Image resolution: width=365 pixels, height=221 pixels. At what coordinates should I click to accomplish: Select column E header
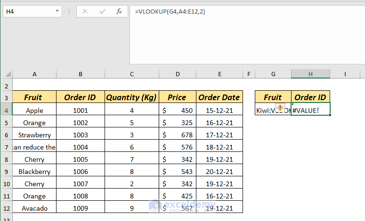coord(219,74)
